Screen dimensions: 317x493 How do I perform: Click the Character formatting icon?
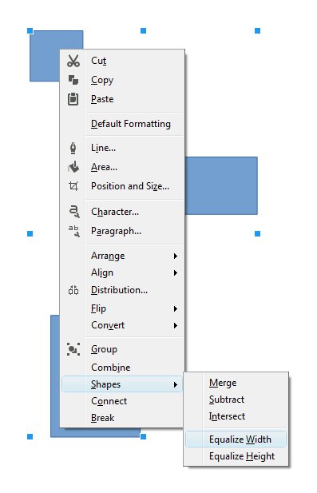74,211
